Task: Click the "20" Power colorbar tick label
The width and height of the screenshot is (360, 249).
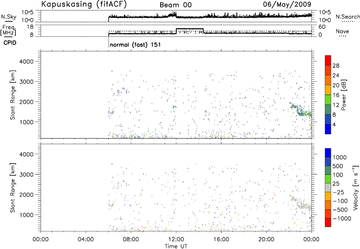Action: [336, 85]
